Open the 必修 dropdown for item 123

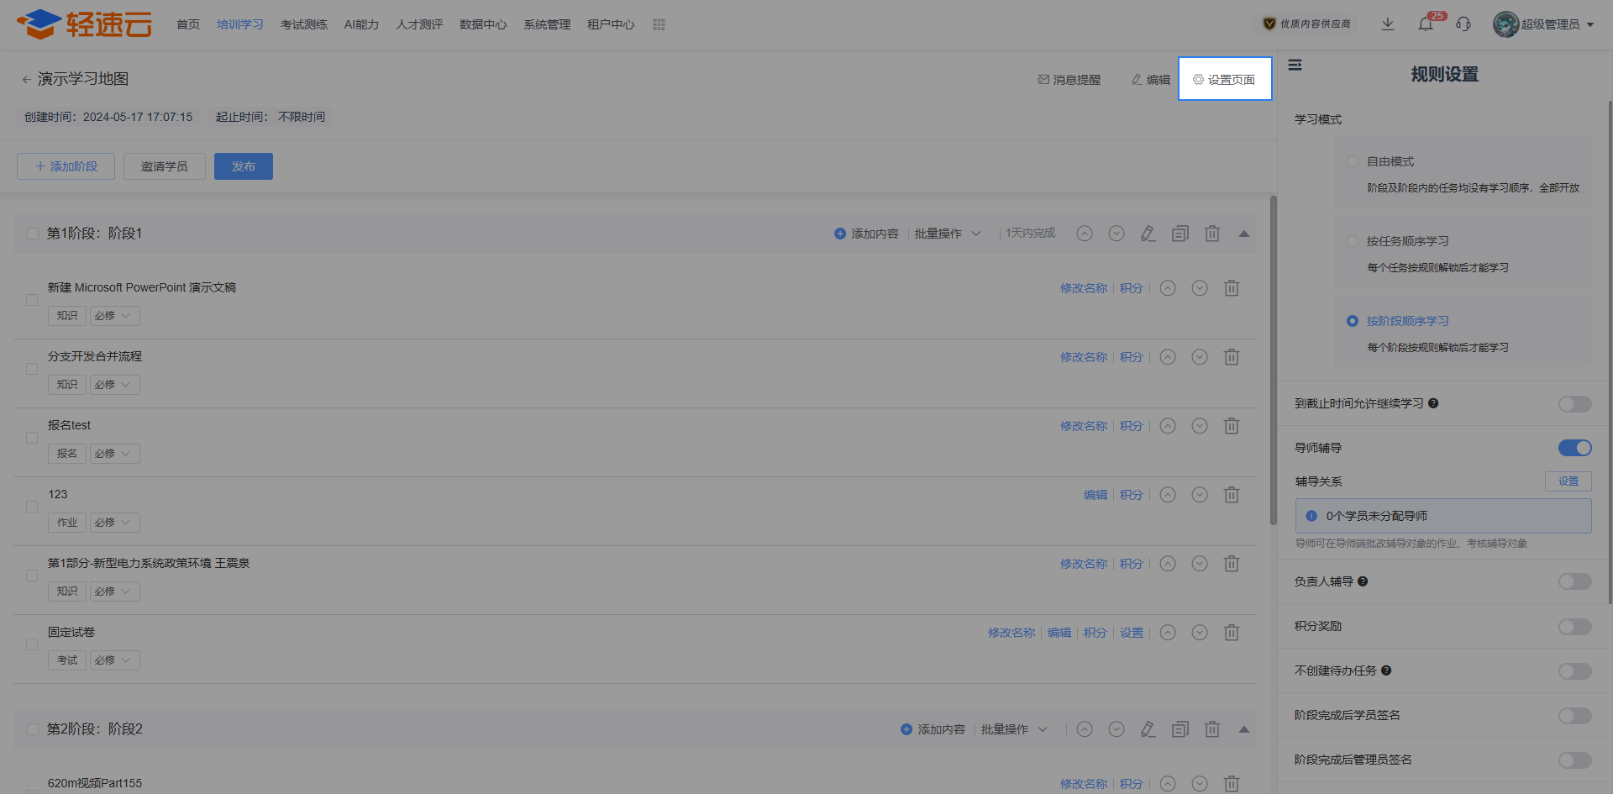[x=114, y=523]
